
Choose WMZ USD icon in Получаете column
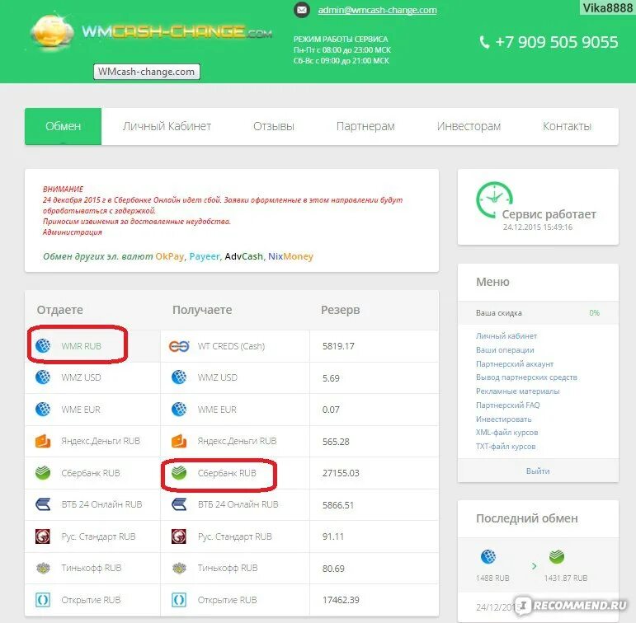(x=179, y=377)
